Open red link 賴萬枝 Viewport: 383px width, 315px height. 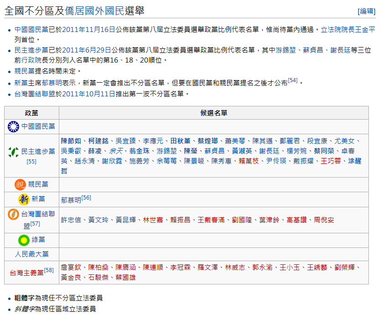point(249,161)
